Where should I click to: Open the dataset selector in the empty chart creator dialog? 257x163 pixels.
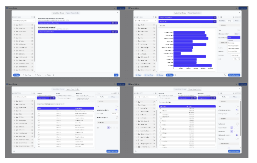tap(24, 21)
